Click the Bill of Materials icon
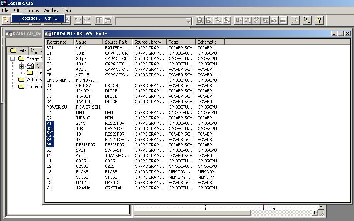 pyautogui.click(x=283, y=20)
